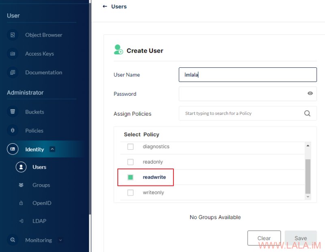Show password using the eye icon

[x=310, y=93]
